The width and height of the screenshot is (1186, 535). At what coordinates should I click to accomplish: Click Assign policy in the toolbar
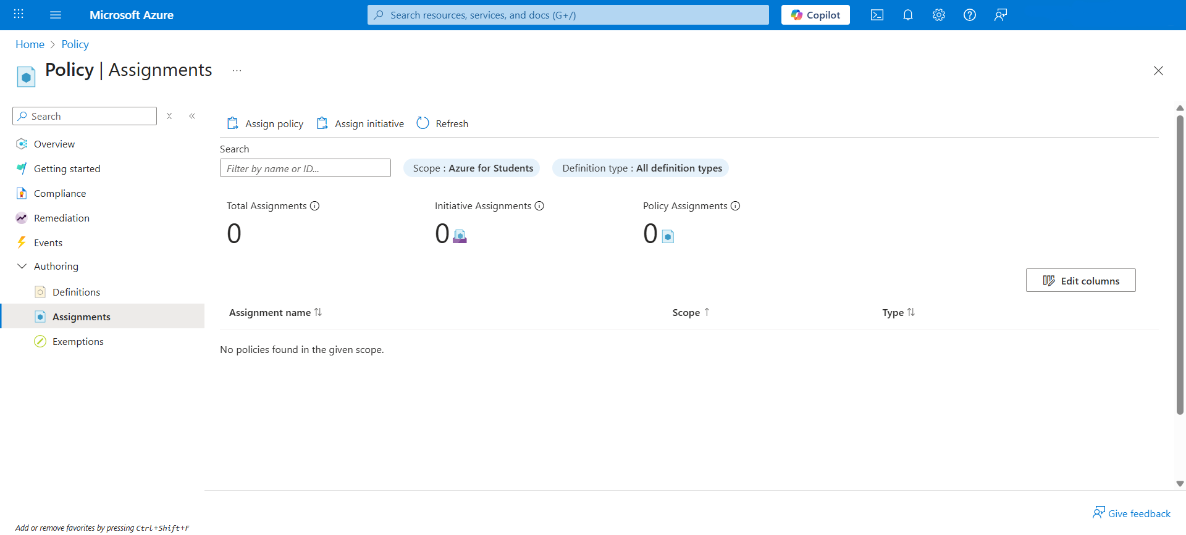pos(265,123)
